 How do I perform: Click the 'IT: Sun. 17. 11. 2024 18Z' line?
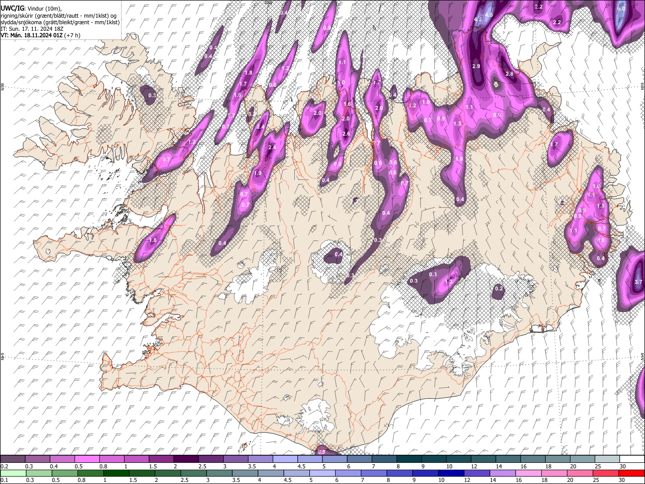click(x=32, y=29)
